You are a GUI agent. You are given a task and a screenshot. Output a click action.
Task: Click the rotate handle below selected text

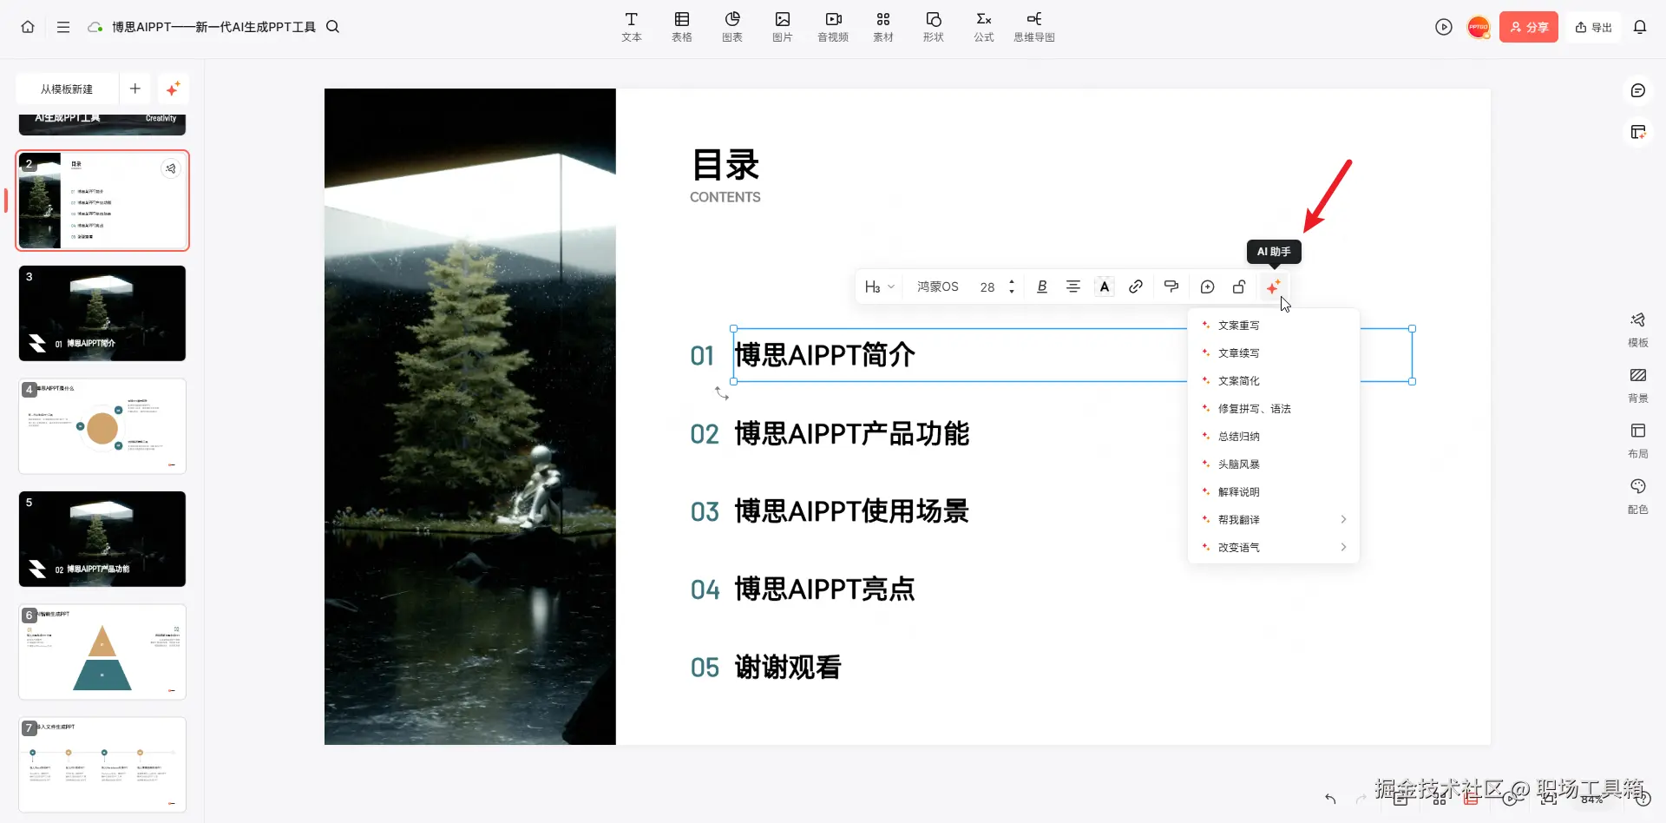(722, 393)
